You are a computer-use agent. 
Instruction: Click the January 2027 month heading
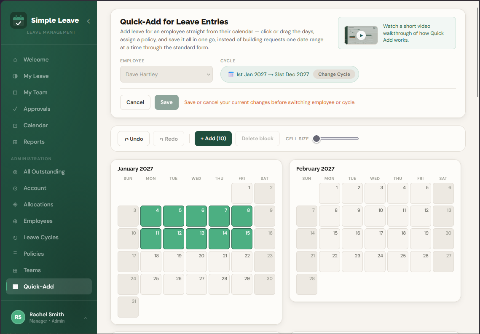pyautogui.click(x=135, y=168)
